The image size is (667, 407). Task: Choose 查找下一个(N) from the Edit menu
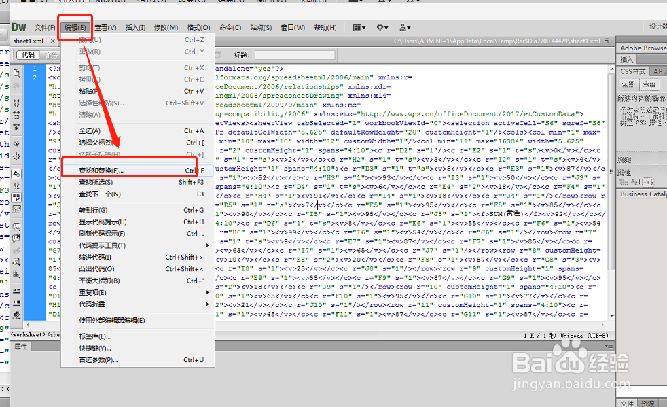[137, 194]
